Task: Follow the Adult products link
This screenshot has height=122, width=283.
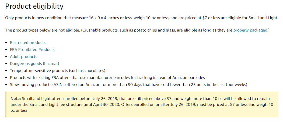Action: click(x=24, y=57)
